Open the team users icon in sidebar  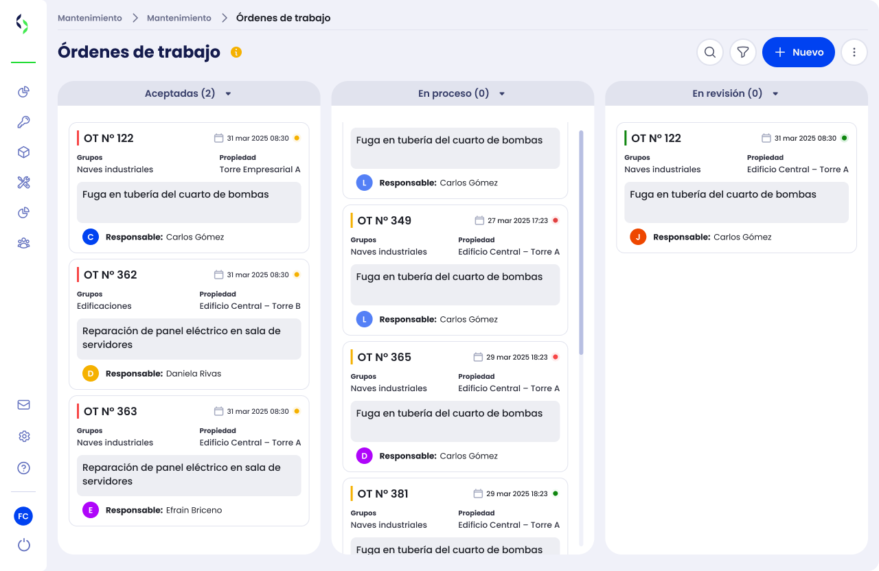click(23, 243)
